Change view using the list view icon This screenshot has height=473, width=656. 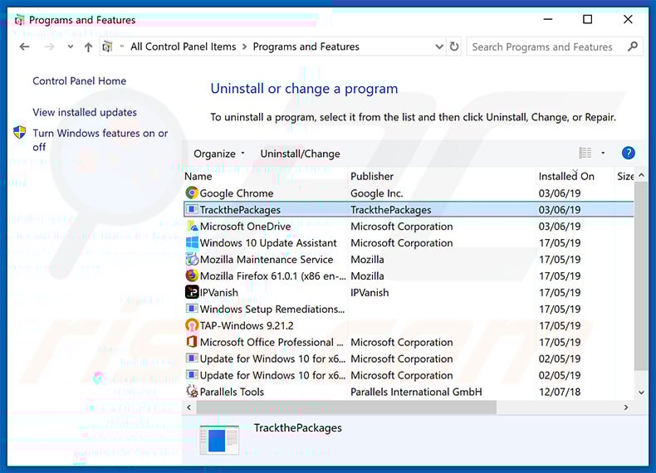585,153
